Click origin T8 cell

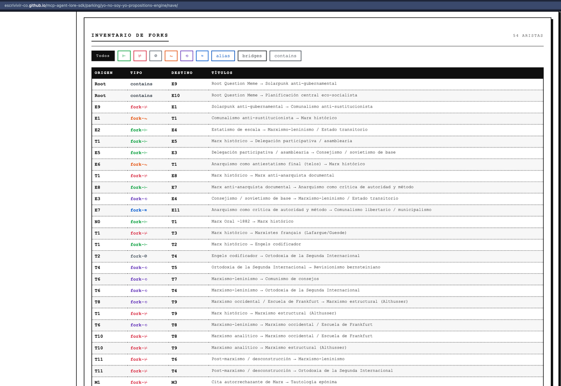97,302
